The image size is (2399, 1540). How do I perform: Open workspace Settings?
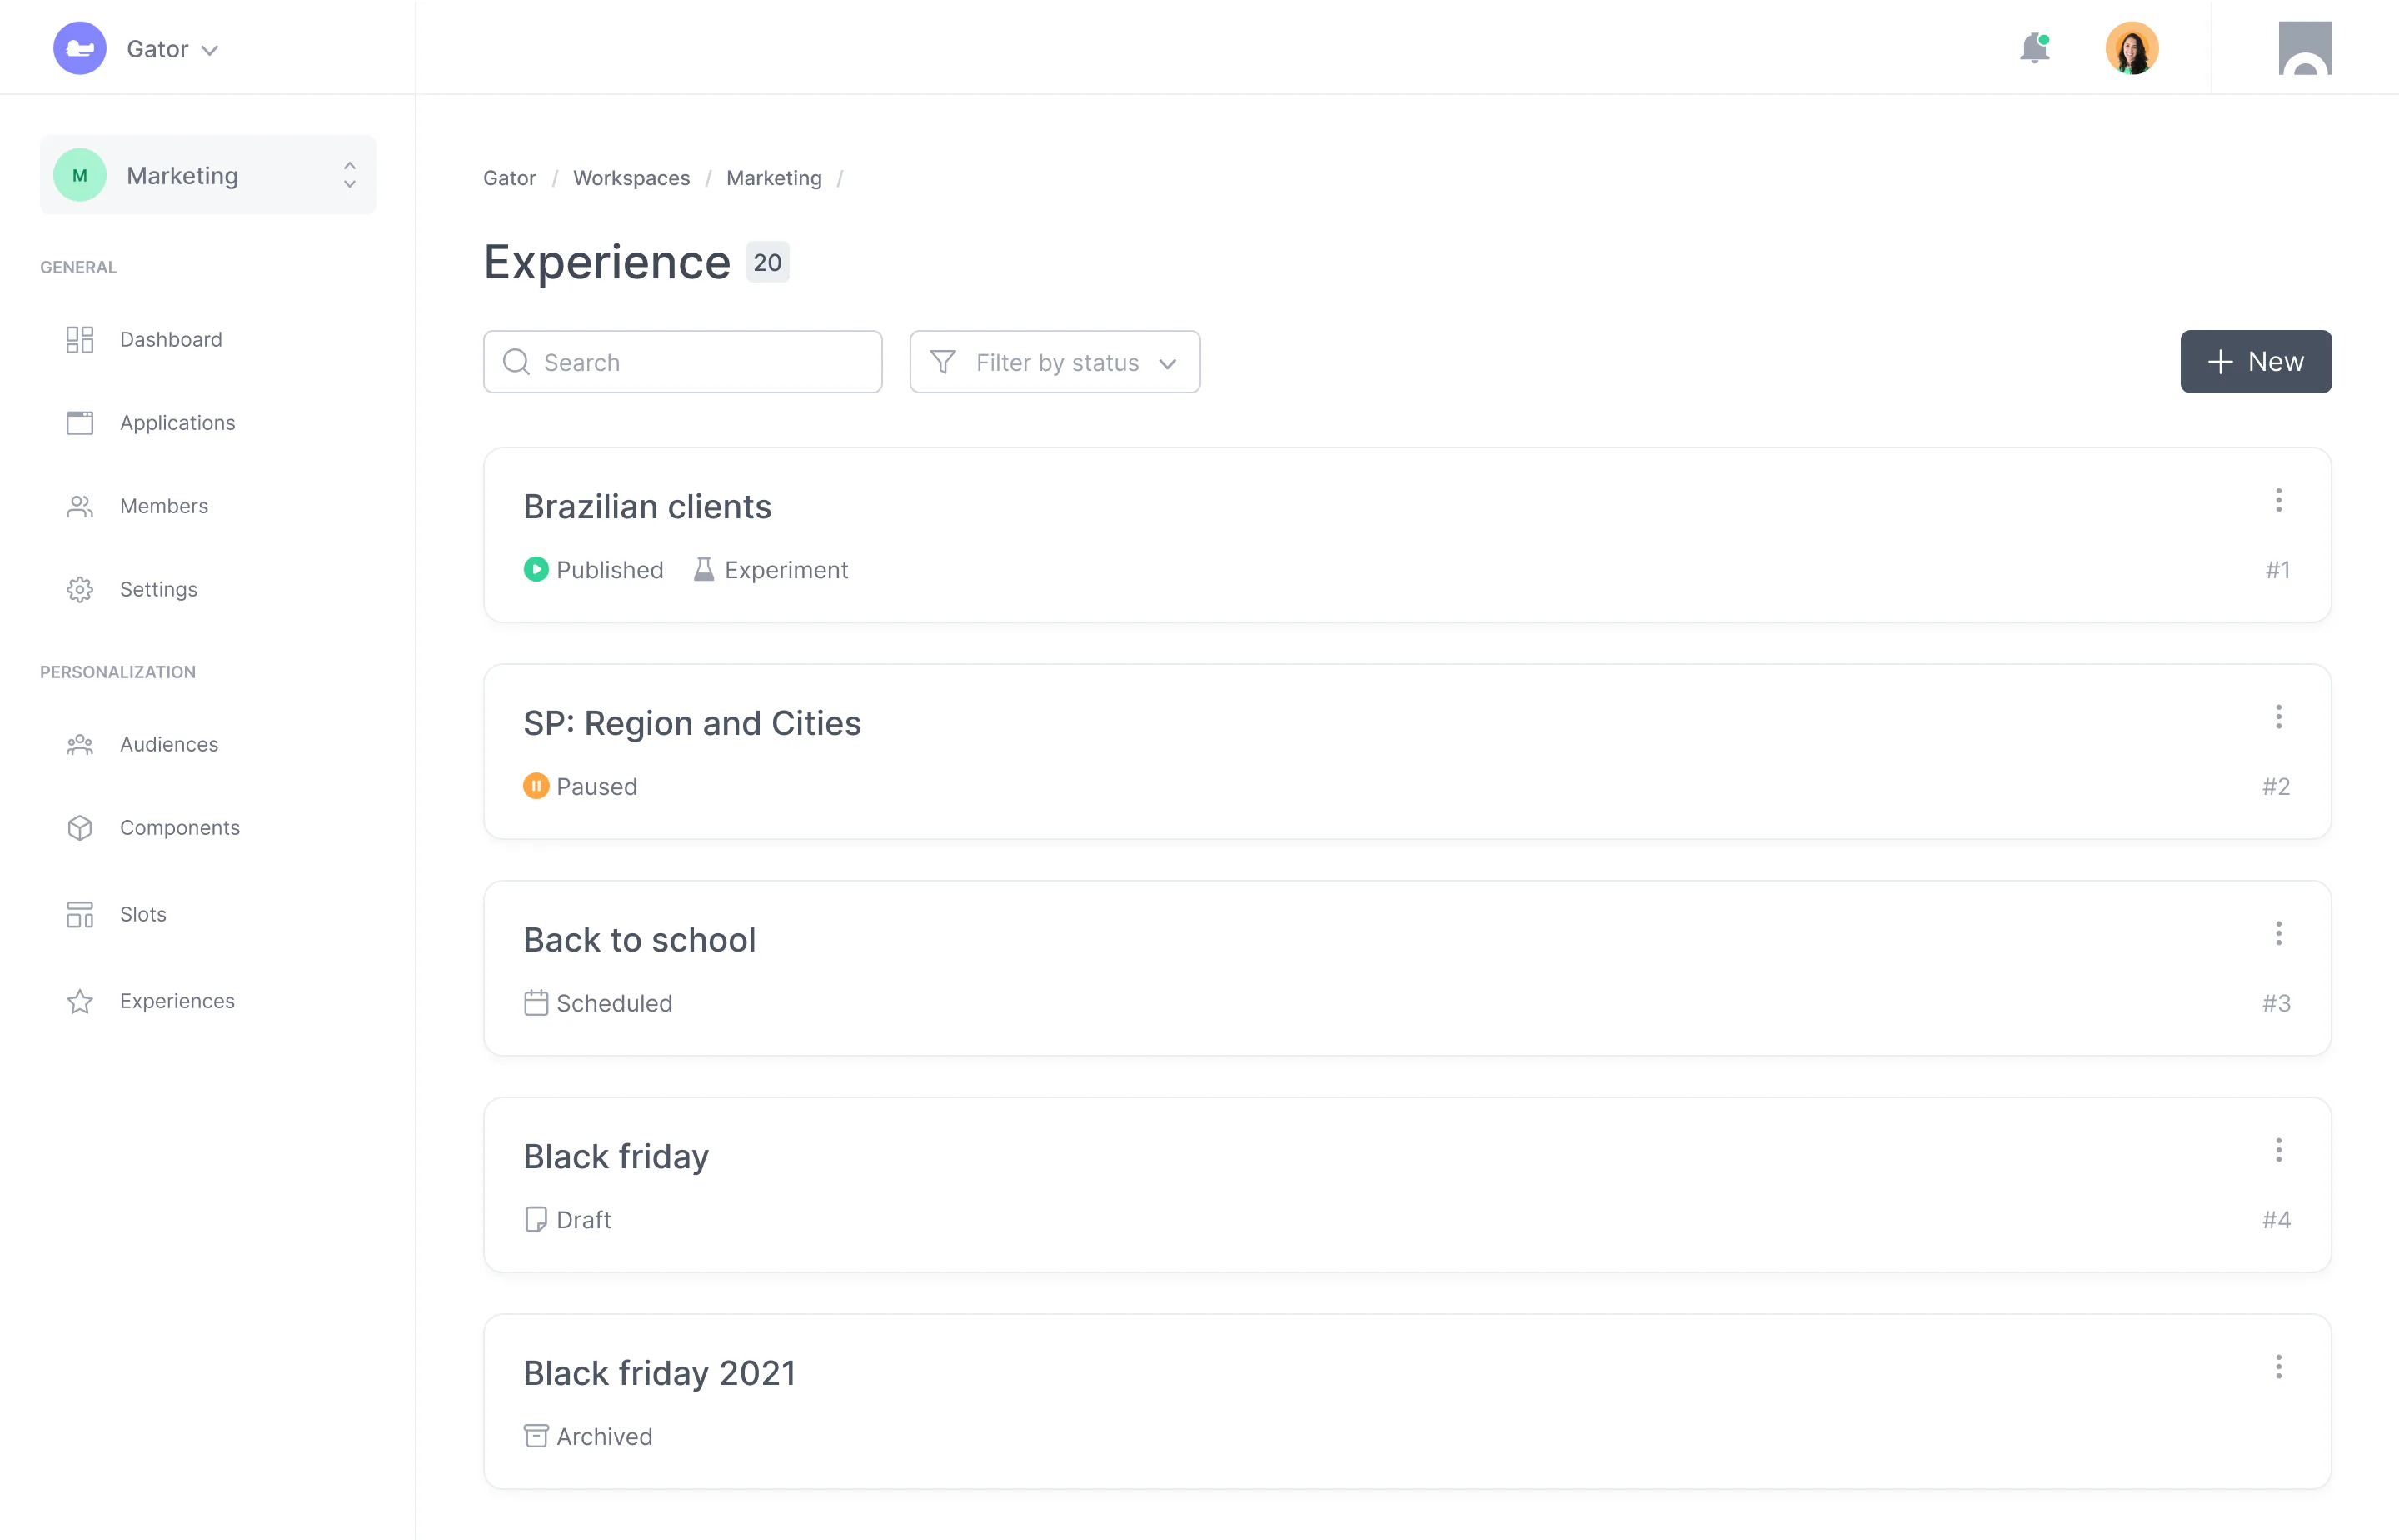click(158, 589)
